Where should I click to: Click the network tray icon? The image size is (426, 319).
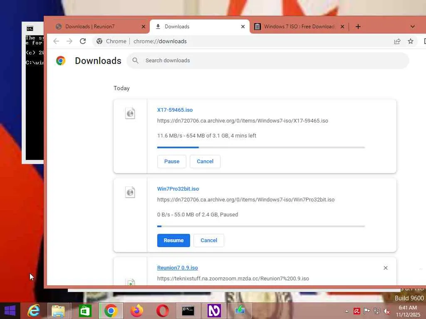coord(377,311)
